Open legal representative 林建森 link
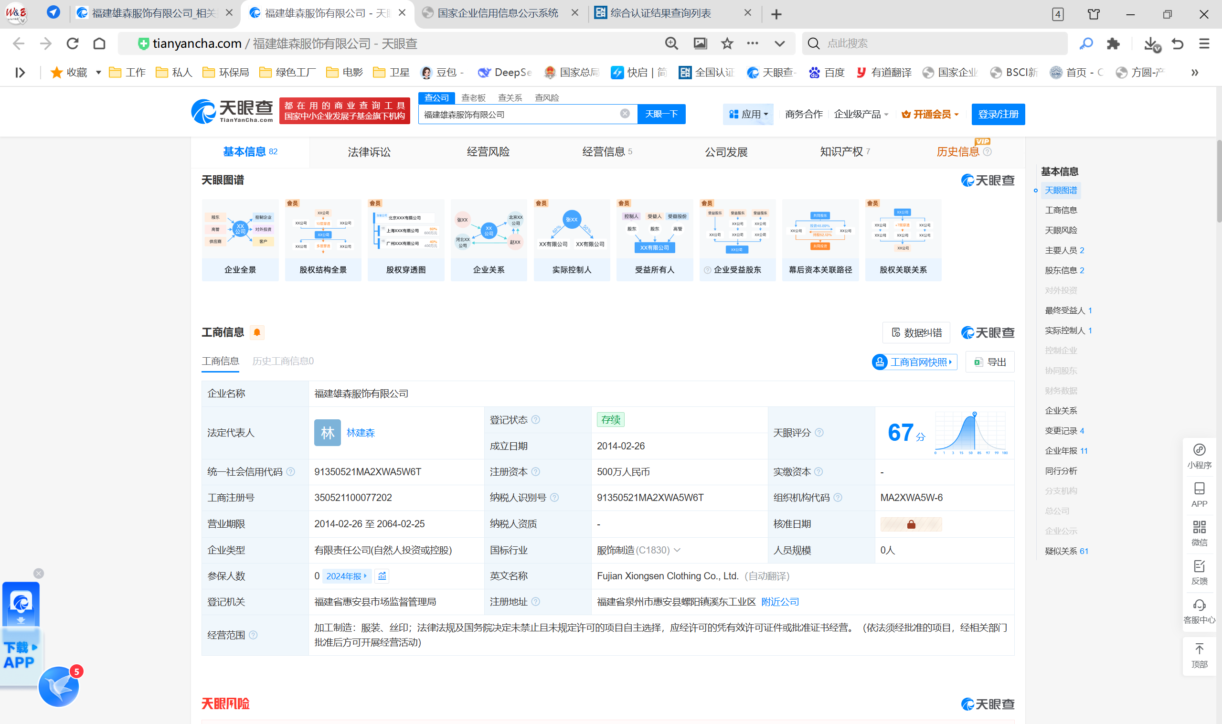The image size is (1222, 724). tap(361, 433)
